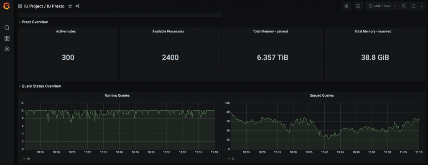Collapse the Query Status Overview row
The height and width of the screenshot is (165, 428).
coord(40,86)
